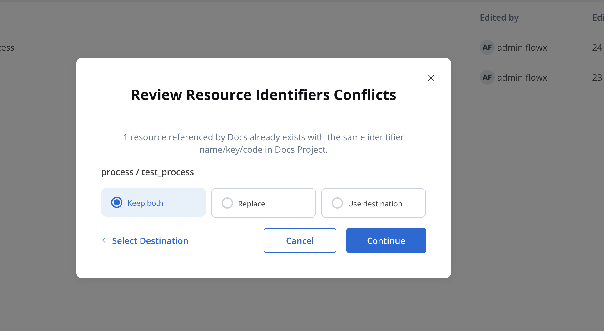Click the resource conflict description text
The width and height of the screenshot is (604, 331).
[x=264, y=143]
